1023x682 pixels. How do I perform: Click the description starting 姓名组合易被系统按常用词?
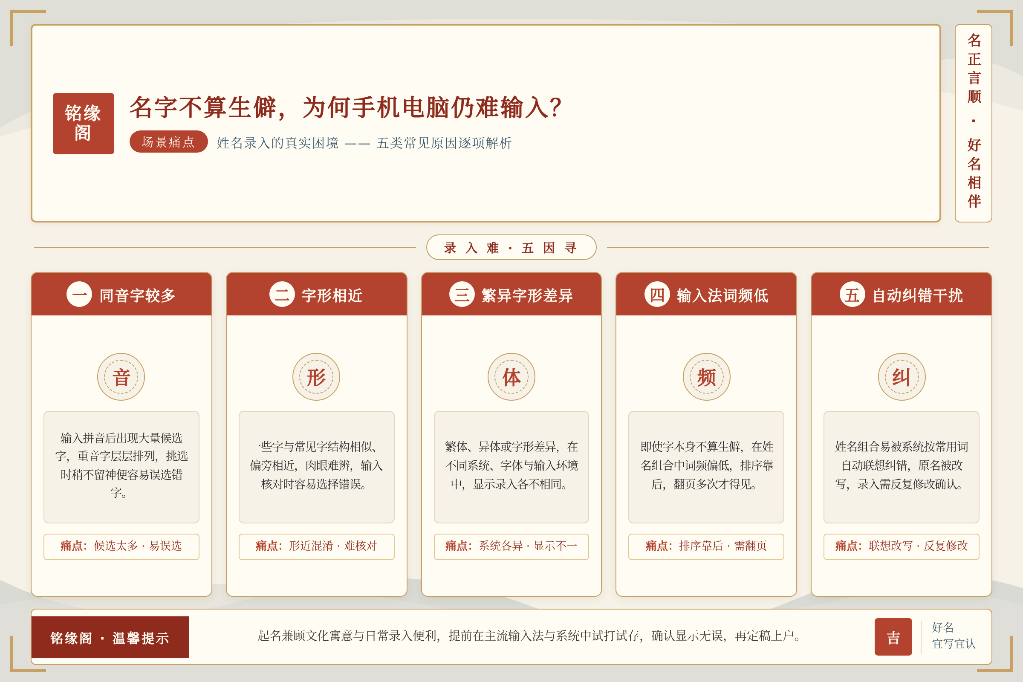click(x=902, y=465)
